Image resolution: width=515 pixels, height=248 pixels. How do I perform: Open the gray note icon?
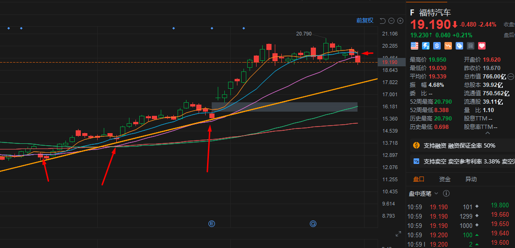[x=471, y=46]
